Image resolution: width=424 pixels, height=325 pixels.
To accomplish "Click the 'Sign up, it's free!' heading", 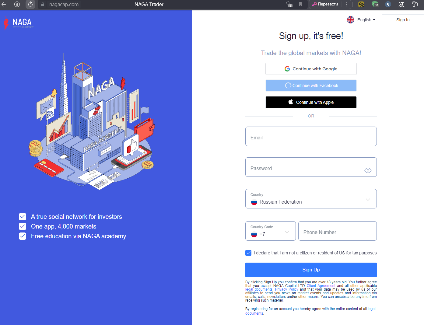I will [x=311, y=36].
